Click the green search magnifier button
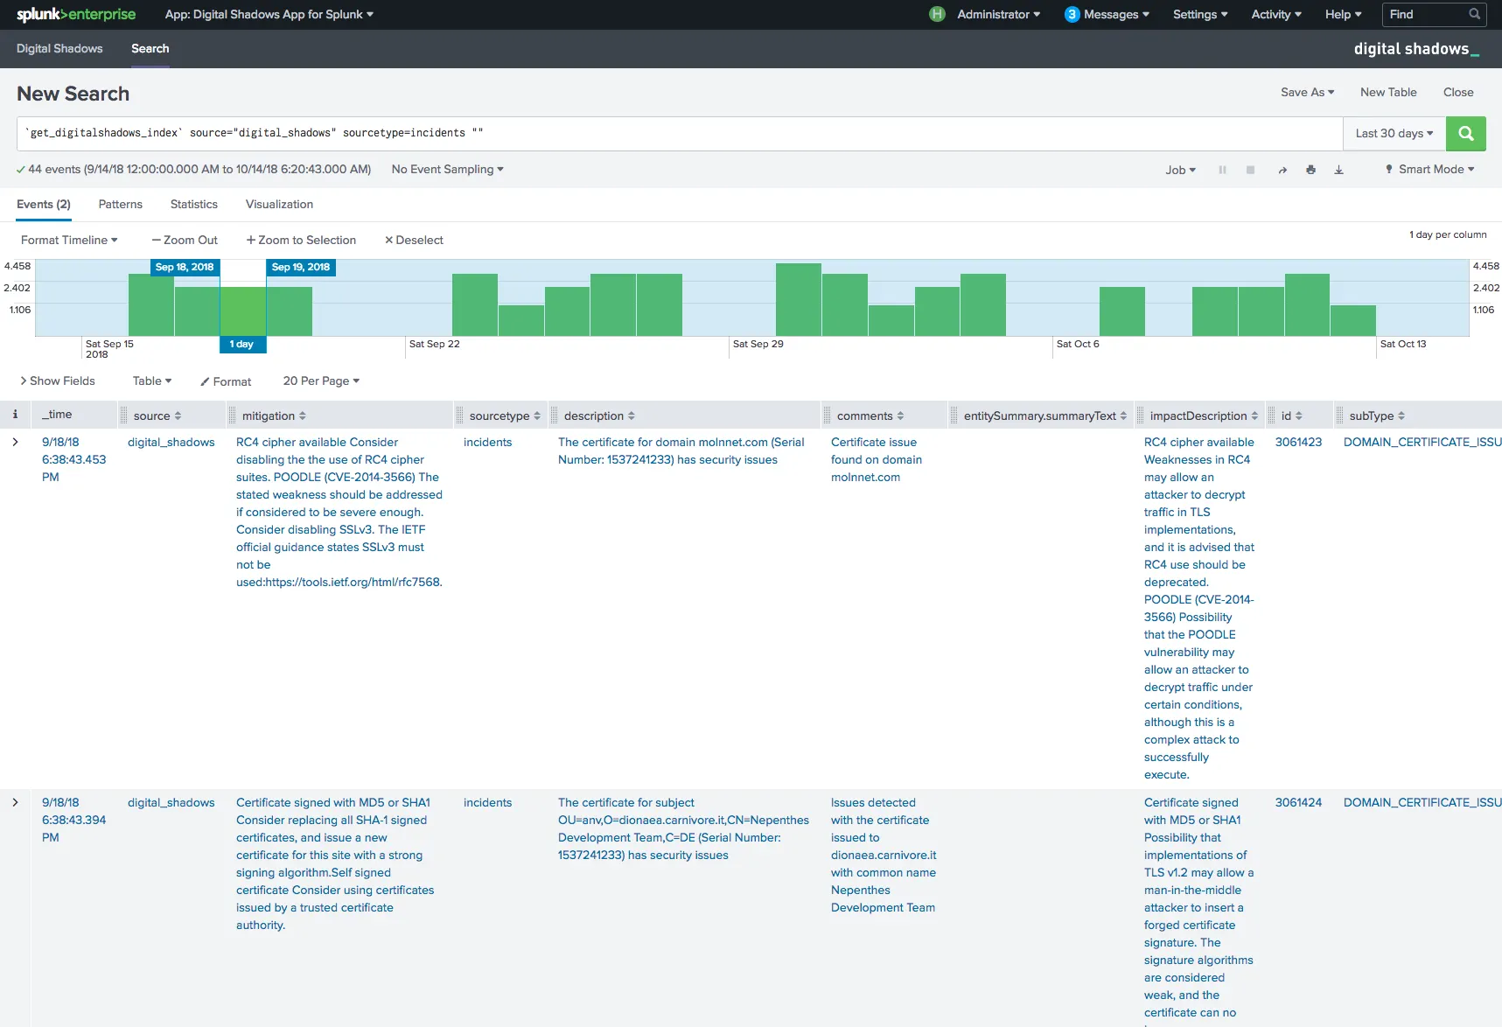The height and width of the screenshot is (1027, 1502). click(x=1465, y=134)
